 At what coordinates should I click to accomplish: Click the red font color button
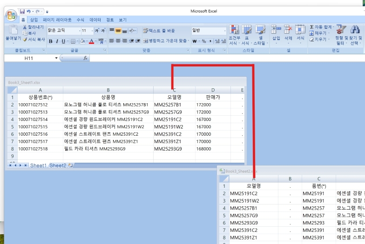(x=92, y=41)
